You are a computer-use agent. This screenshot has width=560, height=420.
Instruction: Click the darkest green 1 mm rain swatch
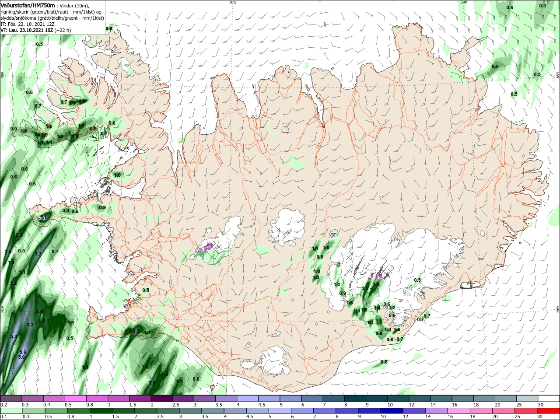[x=102, y=411]
